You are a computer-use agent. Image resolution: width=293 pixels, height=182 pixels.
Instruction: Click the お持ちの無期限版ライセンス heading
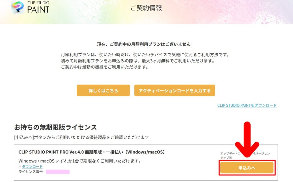[56, 127]
